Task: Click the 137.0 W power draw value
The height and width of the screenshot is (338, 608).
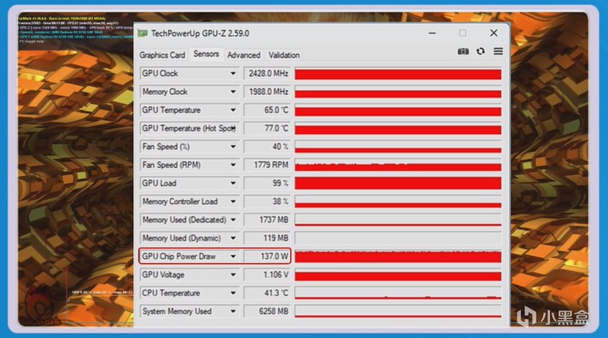Action: [267, 256]
